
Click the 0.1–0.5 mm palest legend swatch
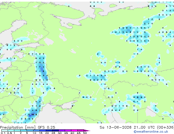coord(5,130)
